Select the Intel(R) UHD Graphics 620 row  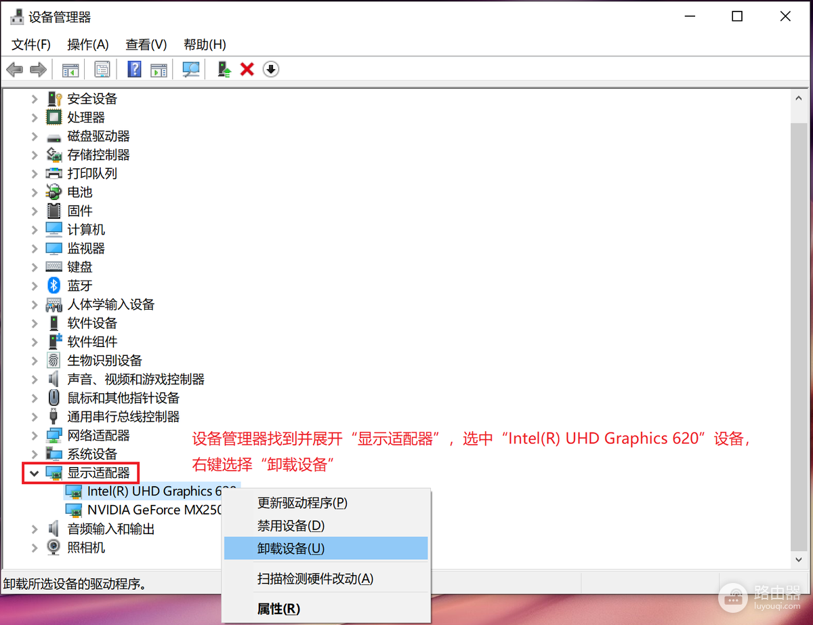(152, 491)
